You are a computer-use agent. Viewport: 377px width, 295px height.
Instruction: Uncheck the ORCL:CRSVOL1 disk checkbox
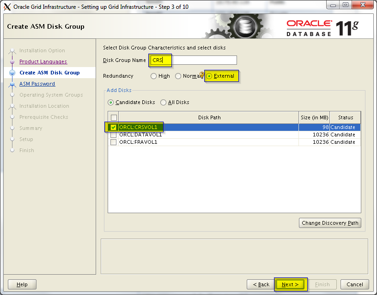[114, 127]
